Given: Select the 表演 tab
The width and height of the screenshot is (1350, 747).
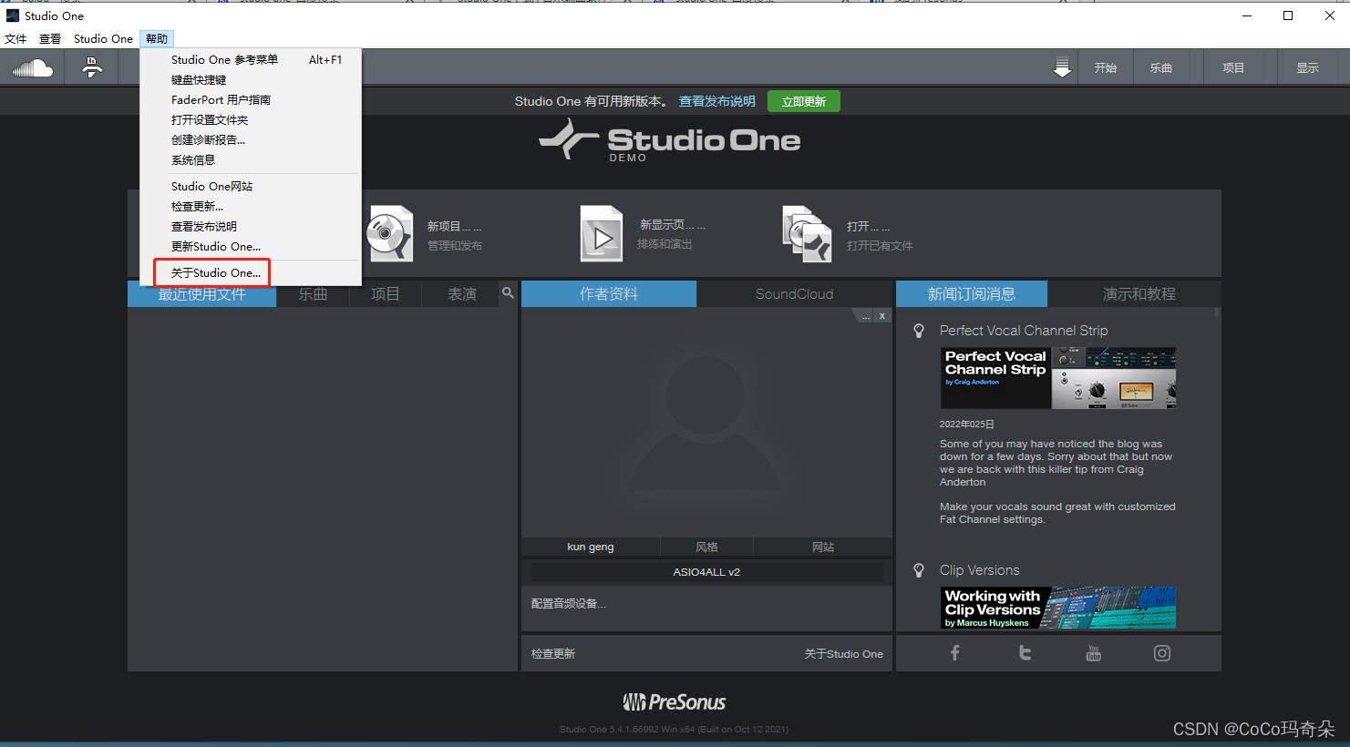Looking at the screenshot, I should [x=461, y=294].
